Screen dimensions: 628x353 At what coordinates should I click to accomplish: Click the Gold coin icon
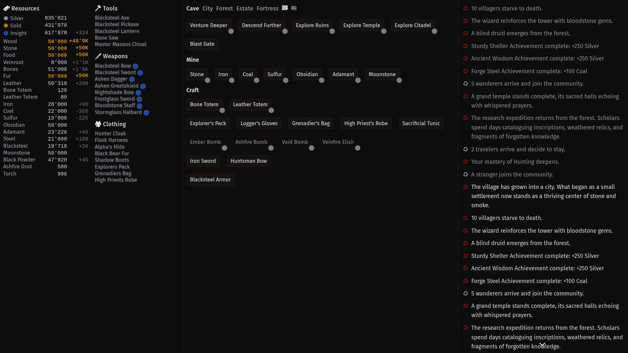(6, 25)
